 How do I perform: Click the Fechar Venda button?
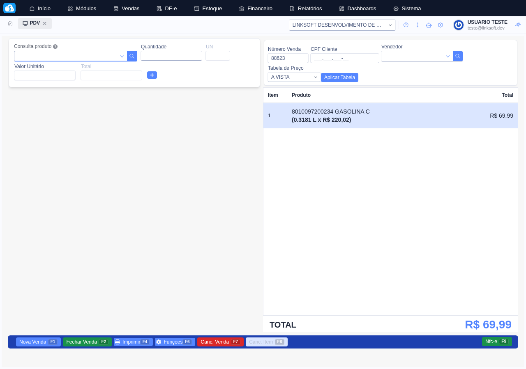click(x=87, y=342)
